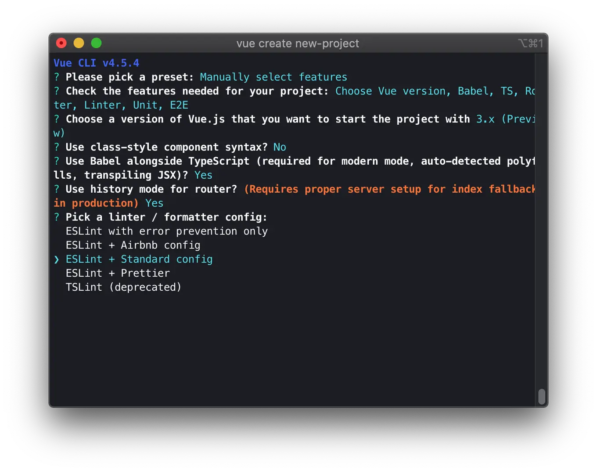Click the question icon next to "Check the features needed"
Viewport: 597px width, 472px height.
[56, 91]
